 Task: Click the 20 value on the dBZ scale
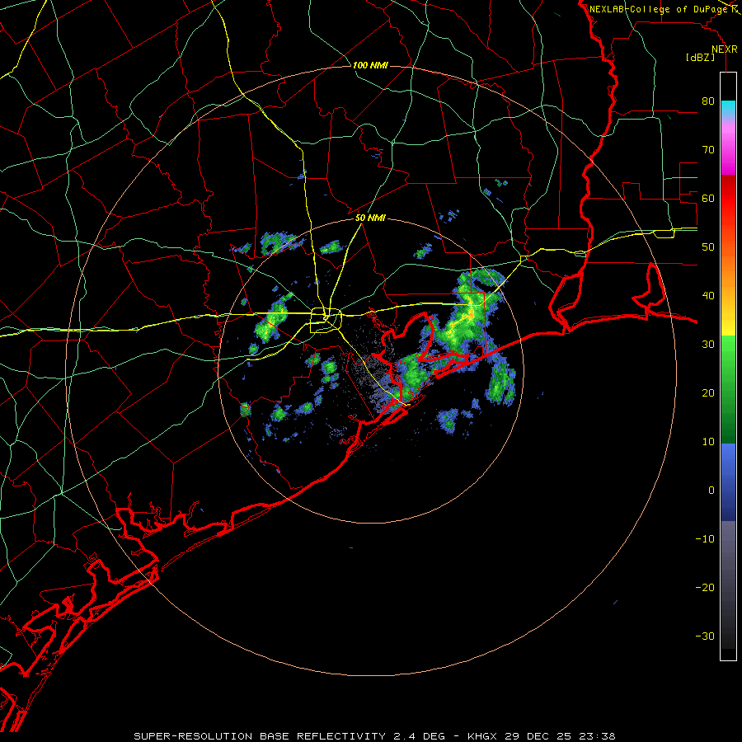pyautogui.click(x=708, y=393)
